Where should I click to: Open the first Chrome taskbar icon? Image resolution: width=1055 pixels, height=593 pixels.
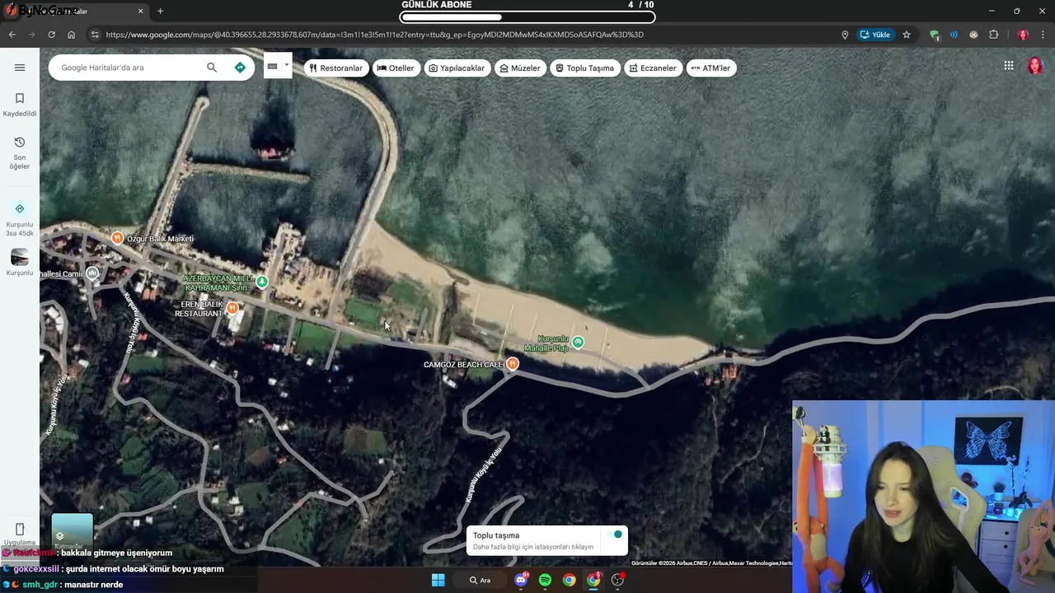coord(569,580)
